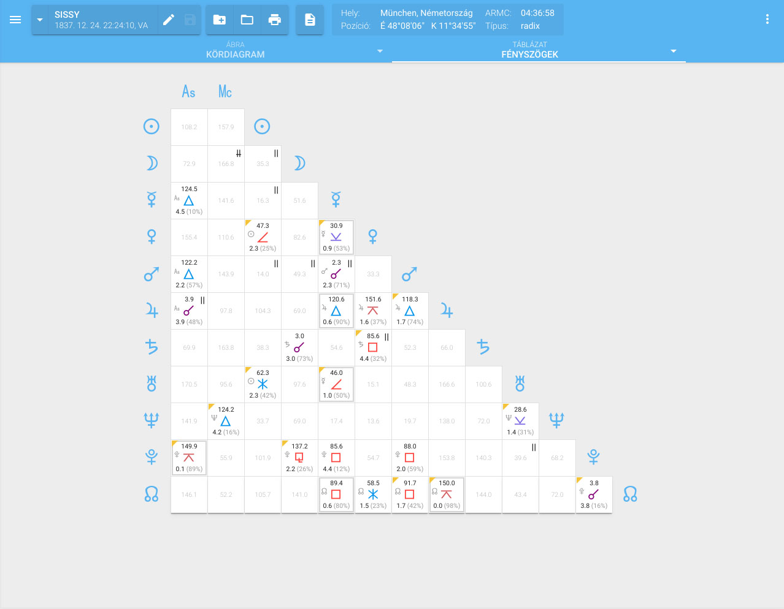Open the document report icon

(x=310, y=20)
